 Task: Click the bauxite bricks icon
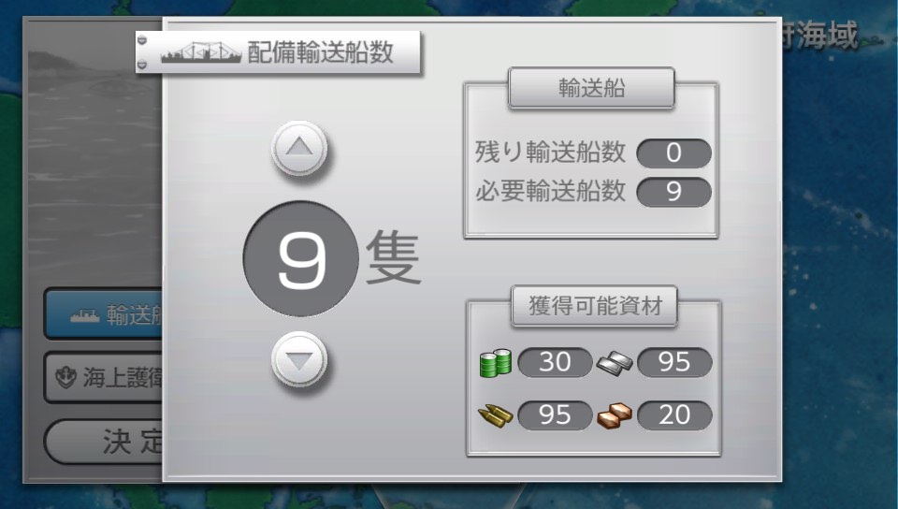[615, 415]
